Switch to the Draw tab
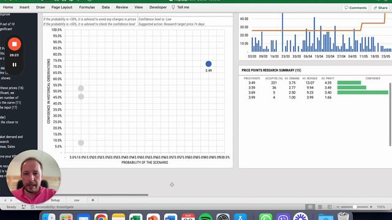This screenshot has height=220, width=392. point(40,7)
